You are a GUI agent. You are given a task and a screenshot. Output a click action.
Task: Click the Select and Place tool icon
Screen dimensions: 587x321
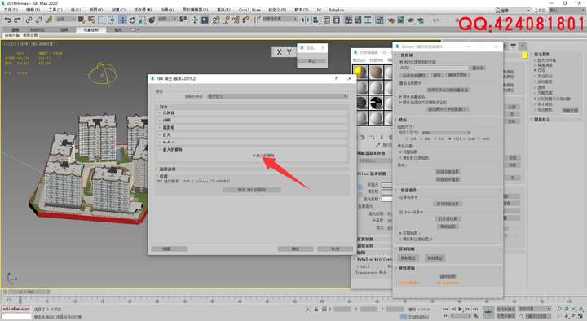tap(152, 20)
